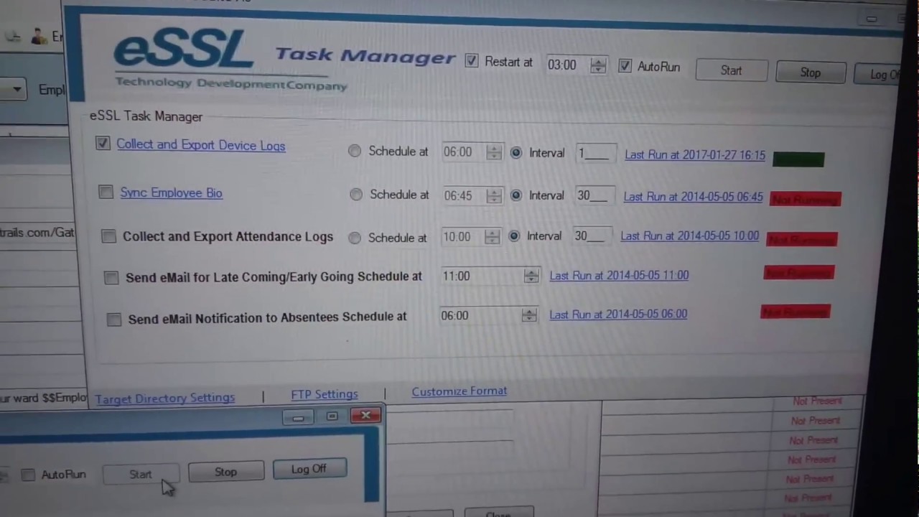The image size is (919, 517).
Task: Click the eSSL logo in the header
Action: pos(183,50)
